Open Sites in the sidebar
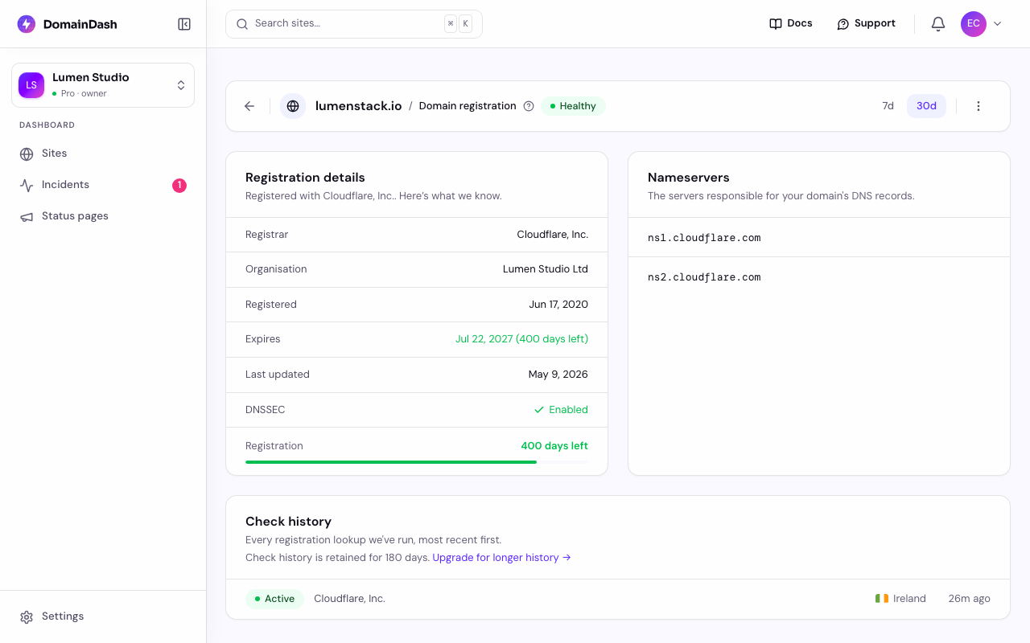 click(103, 154)
